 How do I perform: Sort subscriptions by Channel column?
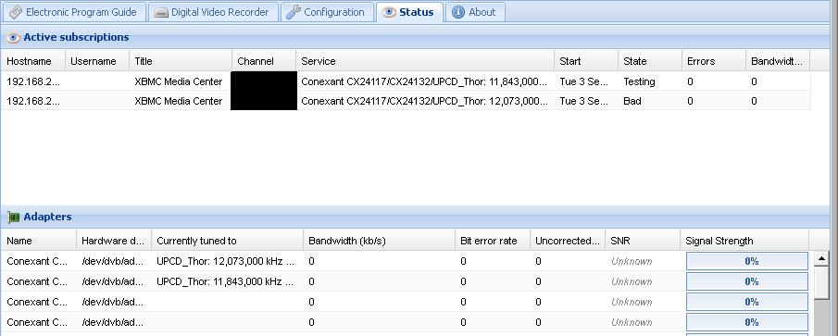(x=264, y=61)
